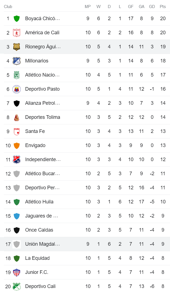This screenshot has height=296, width=170.
Task: Click the Junior F.C. badge
Action: click(17, 272)
